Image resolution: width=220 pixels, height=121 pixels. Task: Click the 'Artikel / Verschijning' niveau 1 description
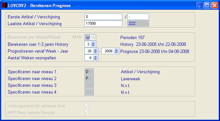pyautogui.click(x=140, y=72)
